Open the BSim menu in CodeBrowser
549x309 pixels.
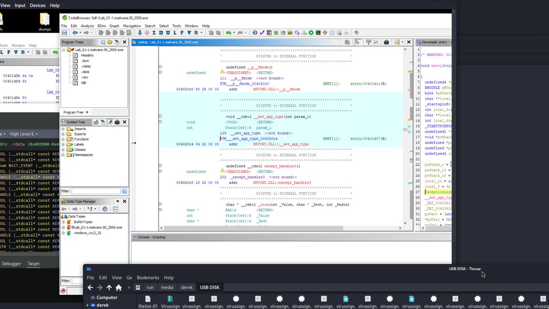pos(102,26)
